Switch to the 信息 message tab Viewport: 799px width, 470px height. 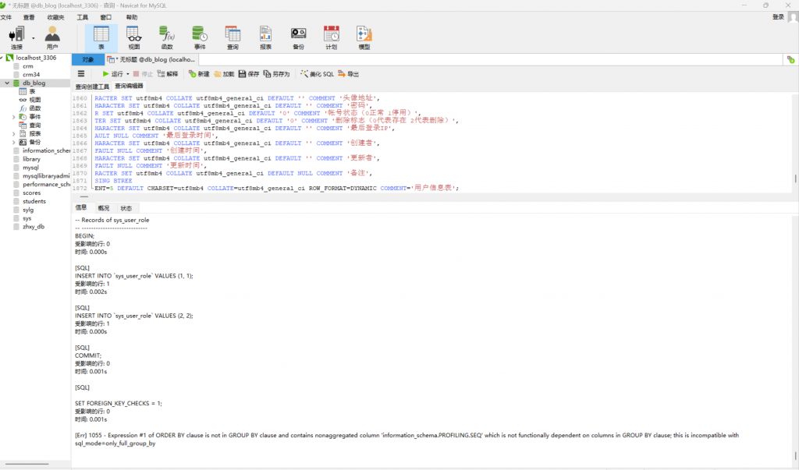(81, 208)
